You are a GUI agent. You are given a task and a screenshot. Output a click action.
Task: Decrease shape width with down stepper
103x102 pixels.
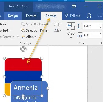pos(100,36)
